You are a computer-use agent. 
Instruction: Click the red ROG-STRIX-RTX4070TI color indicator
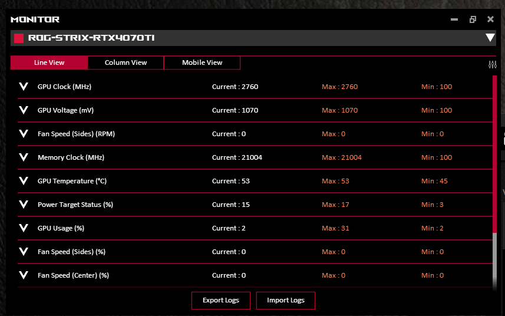pyautogui.click(x=19, y=38)
